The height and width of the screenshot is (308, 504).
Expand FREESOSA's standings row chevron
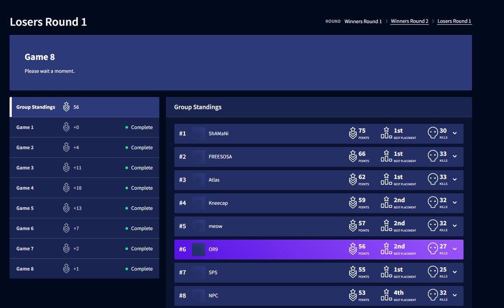[455, 157]
